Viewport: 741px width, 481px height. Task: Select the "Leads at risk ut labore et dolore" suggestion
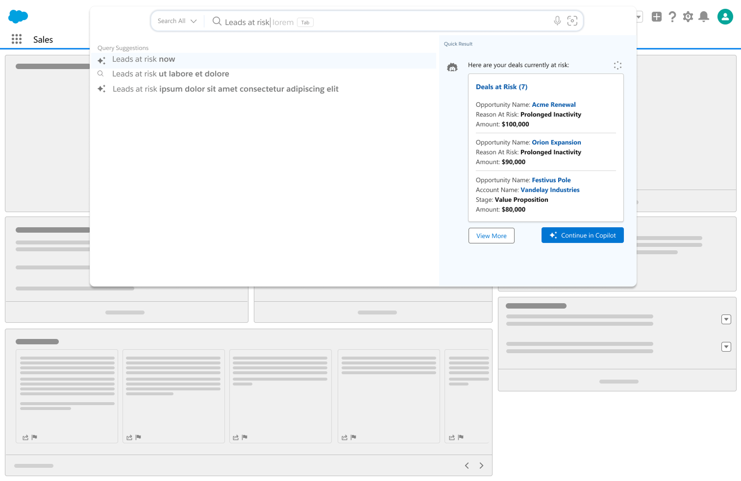pyautogui.click(x=171, y=74)
